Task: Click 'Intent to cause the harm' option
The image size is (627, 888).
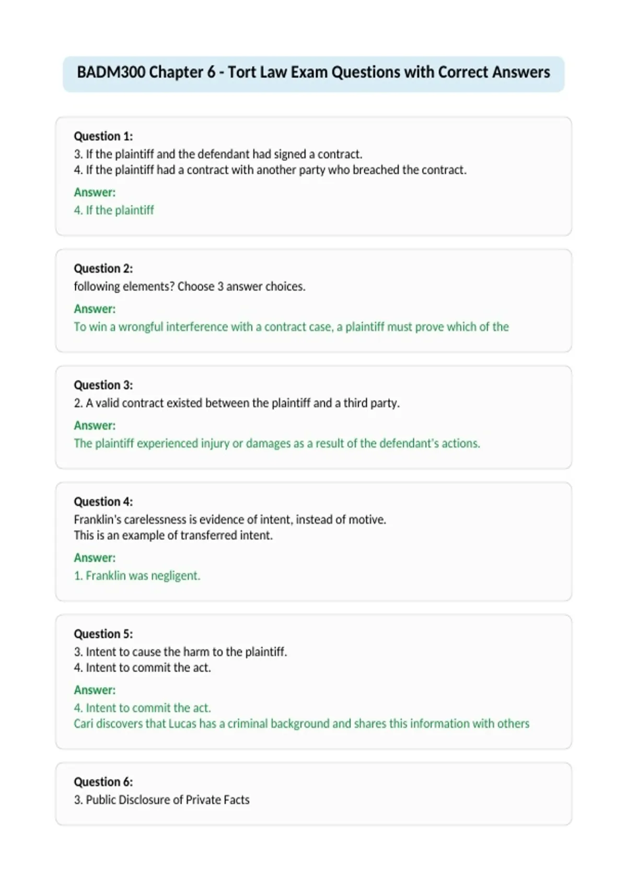Action: 180,652
